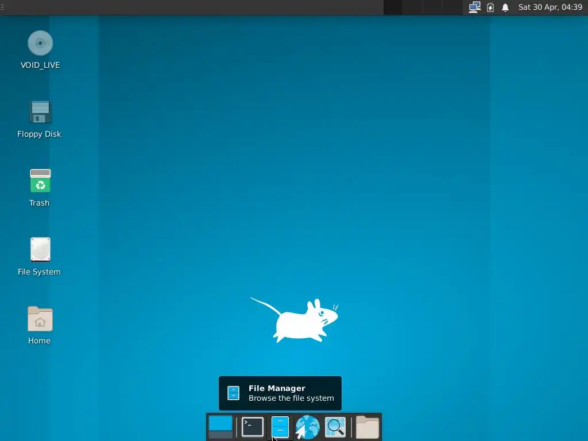Switch to the last workspace beside network icon
The width and height of the screenshot is (588, 441).
[x=452, y=7]
